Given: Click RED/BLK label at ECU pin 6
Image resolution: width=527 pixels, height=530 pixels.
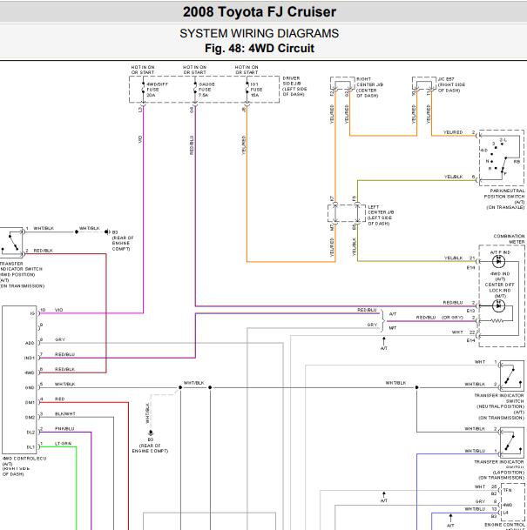Looking at the screenshot, I should [64, 369].
